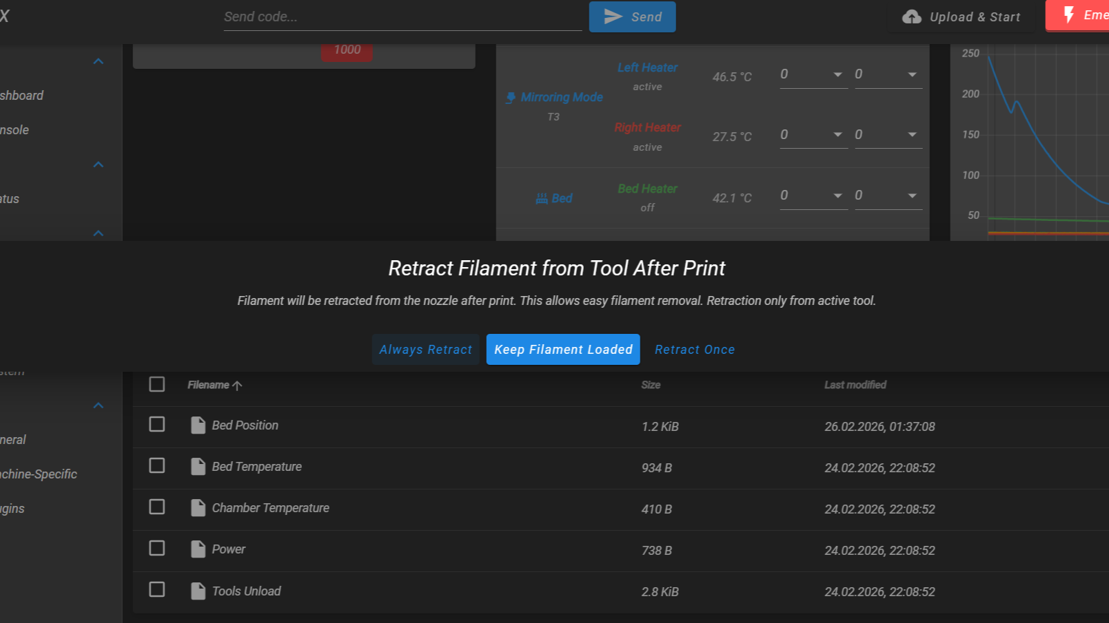This screenshot has height=623, width=1109.
Task: Click the Bed Heater link
Action: pyautogui.click(x=647, y=189)
